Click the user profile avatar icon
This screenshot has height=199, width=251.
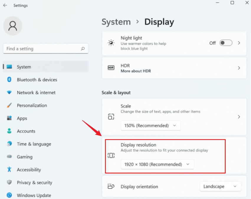[x=13, y=26]
